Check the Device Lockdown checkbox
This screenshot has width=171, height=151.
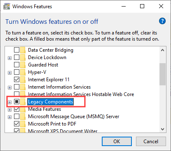[16, 57]
